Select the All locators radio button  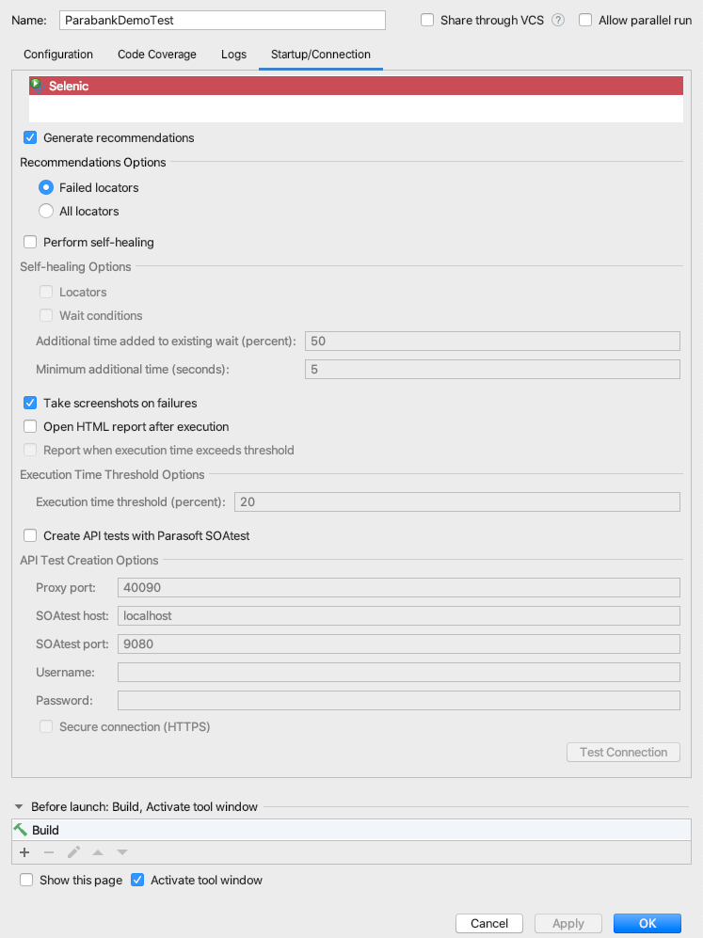tap(46, 211)
